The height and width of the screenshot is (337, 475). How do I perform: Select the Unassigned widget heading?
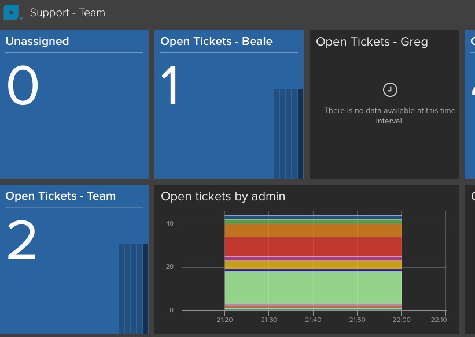point(37,42)
